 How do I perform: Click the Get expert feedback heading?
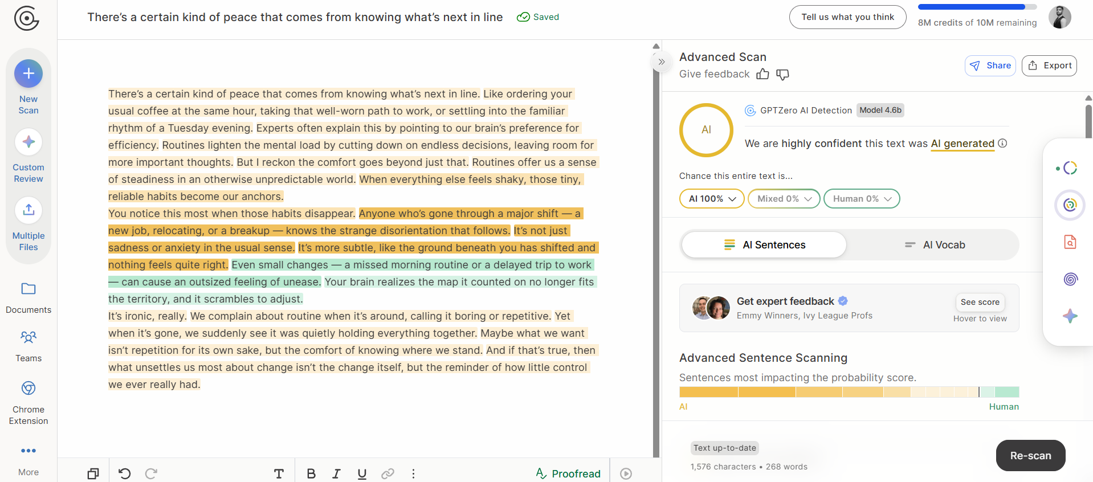(785, 301)
